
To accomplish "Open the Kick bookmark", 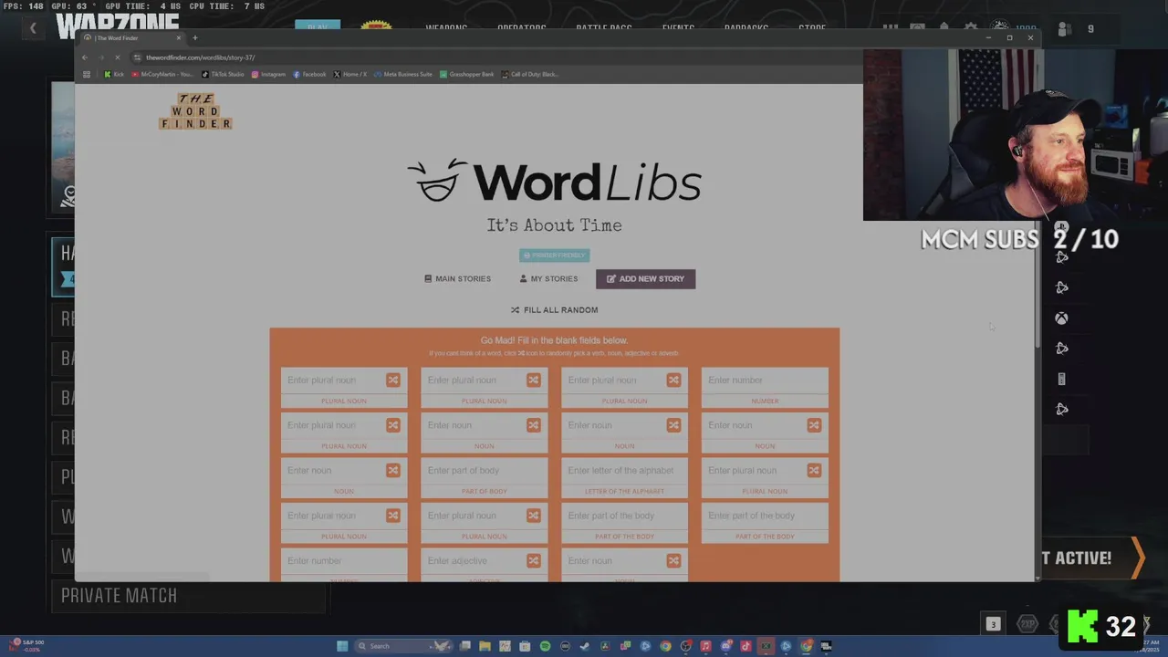I will tap(114, 74).
